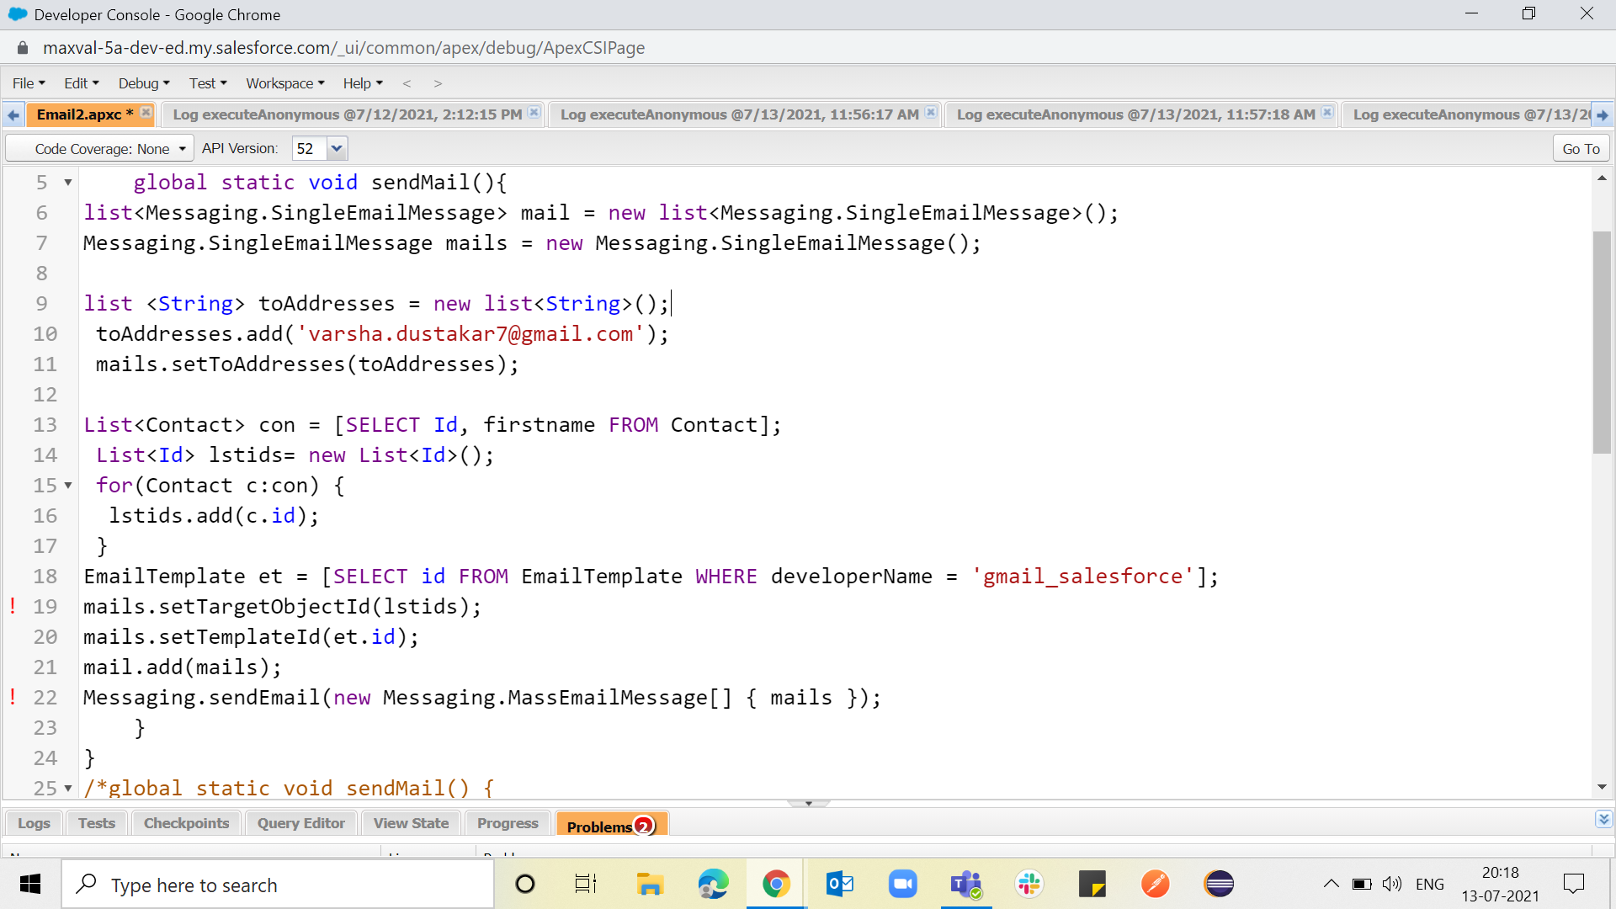1616x909 pixels.
Task: Click the back navigation arrow beside Email2.apxc tab
Action: 13,114
